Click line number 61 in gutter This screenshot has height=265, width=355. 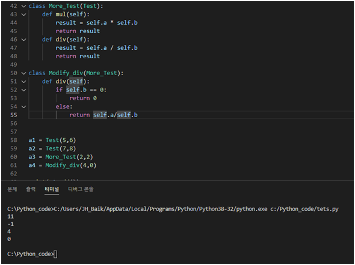[14, 165]
